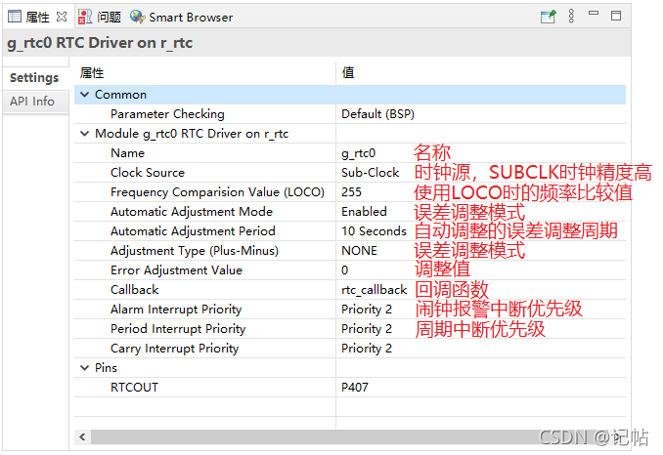The height and width of the screenshot is (455, 663).
Task: Select Automatic Adjustment Mode label
Action: point(192,212)
